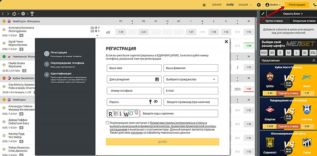Image resolution: width=317 pixels, height=156 pixels.
Task: Focus the Номер телефона input field
Action: click(134, 91)
